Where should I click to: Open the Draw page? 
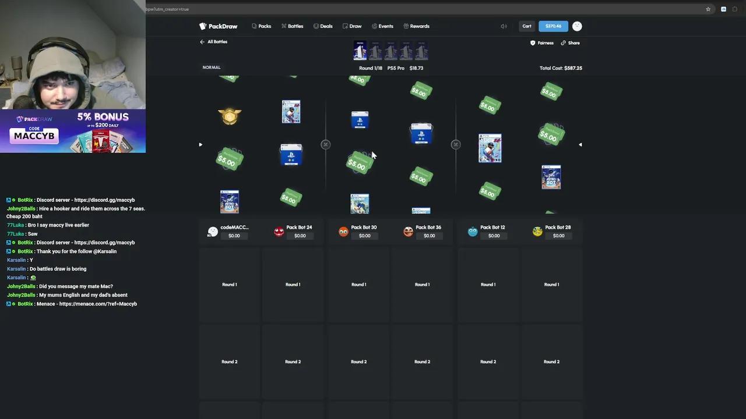coord(352,26)
